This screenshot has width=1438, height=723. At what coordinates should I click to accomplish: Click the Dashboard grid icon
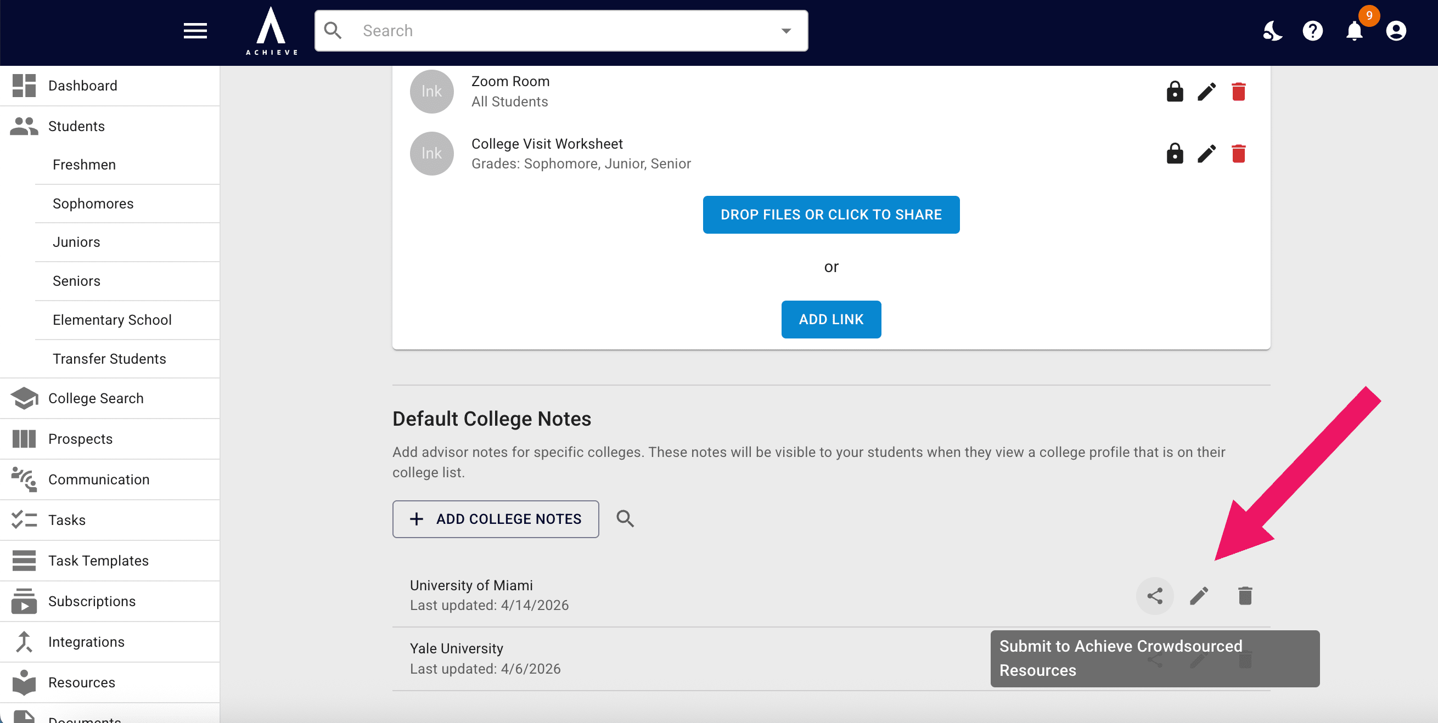[x=24, y=86]
